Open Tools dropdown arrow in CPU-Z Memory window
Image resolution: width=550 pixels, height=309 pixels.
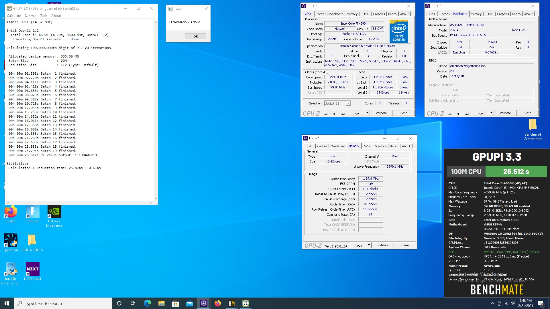coord(369,245)
